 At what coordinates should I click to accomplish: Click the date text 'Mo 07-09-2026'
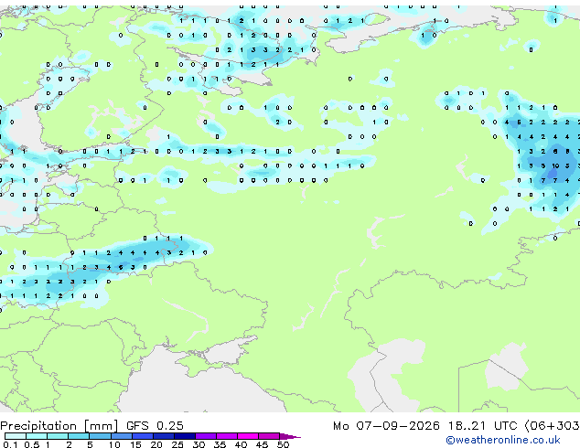pos(386,426)
